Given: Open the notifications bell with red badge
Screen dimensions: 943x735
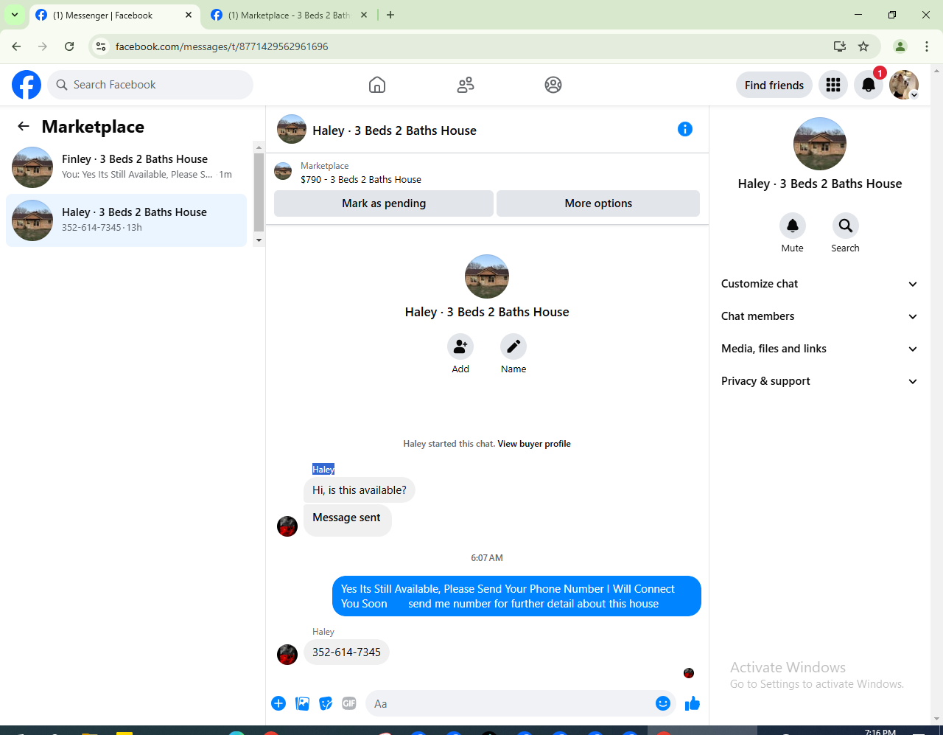Looking at the screenshot, I should (869, 85).
